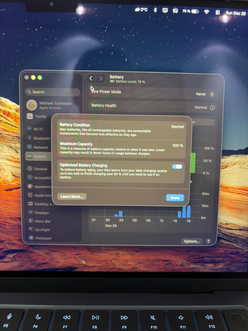Click the Spotlight sidebar icon
248x331 pixels.
pyautogui.click(x=31, y=229)
